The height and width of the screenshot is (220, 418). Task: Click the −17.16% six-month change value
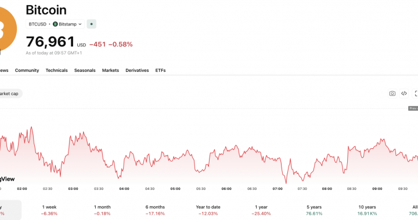155,214
